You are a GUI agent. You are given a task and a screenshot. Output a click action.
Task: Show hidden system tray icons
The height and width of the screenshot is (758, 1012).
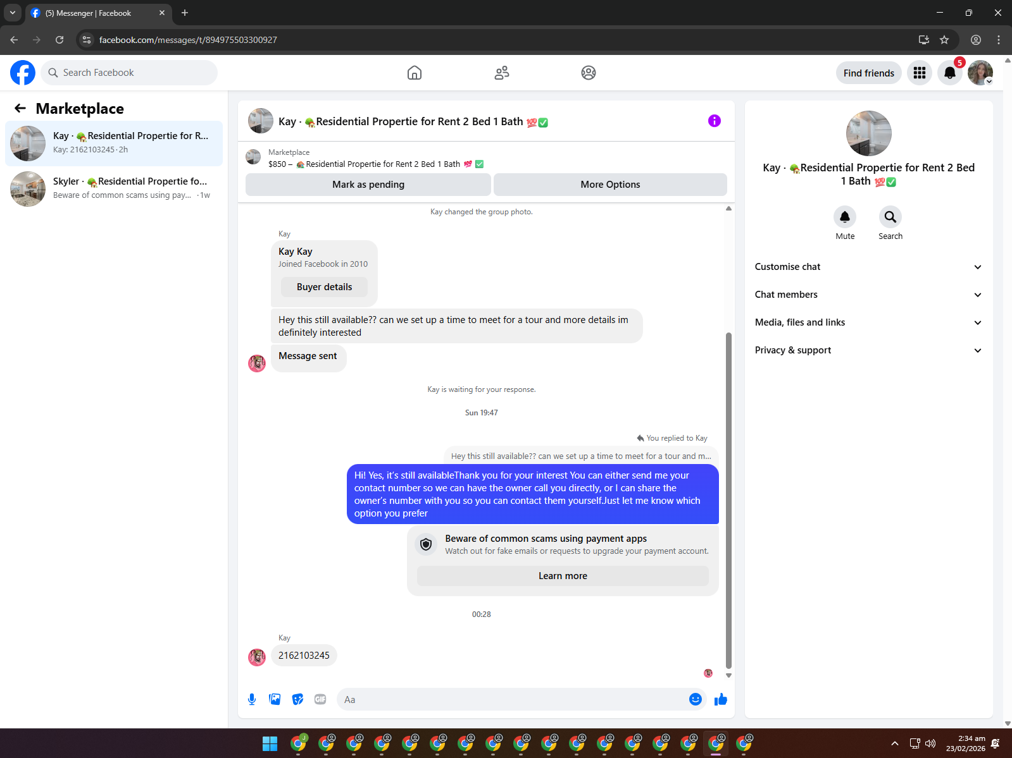[x=894, y=743]
